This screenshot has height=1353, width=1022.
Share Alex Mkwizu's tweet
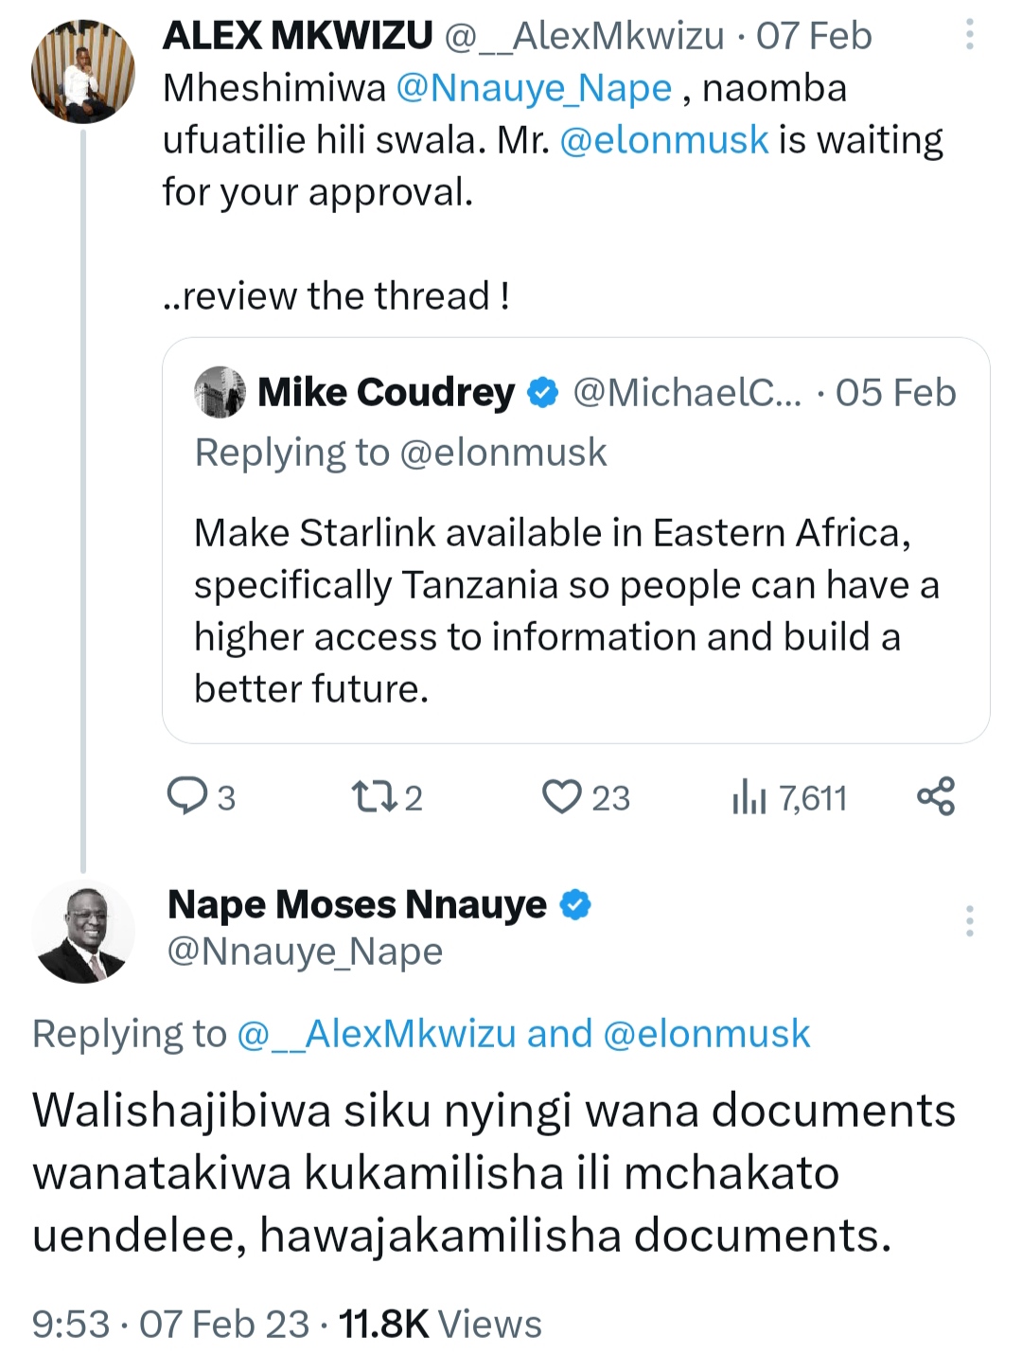[936, 796]
